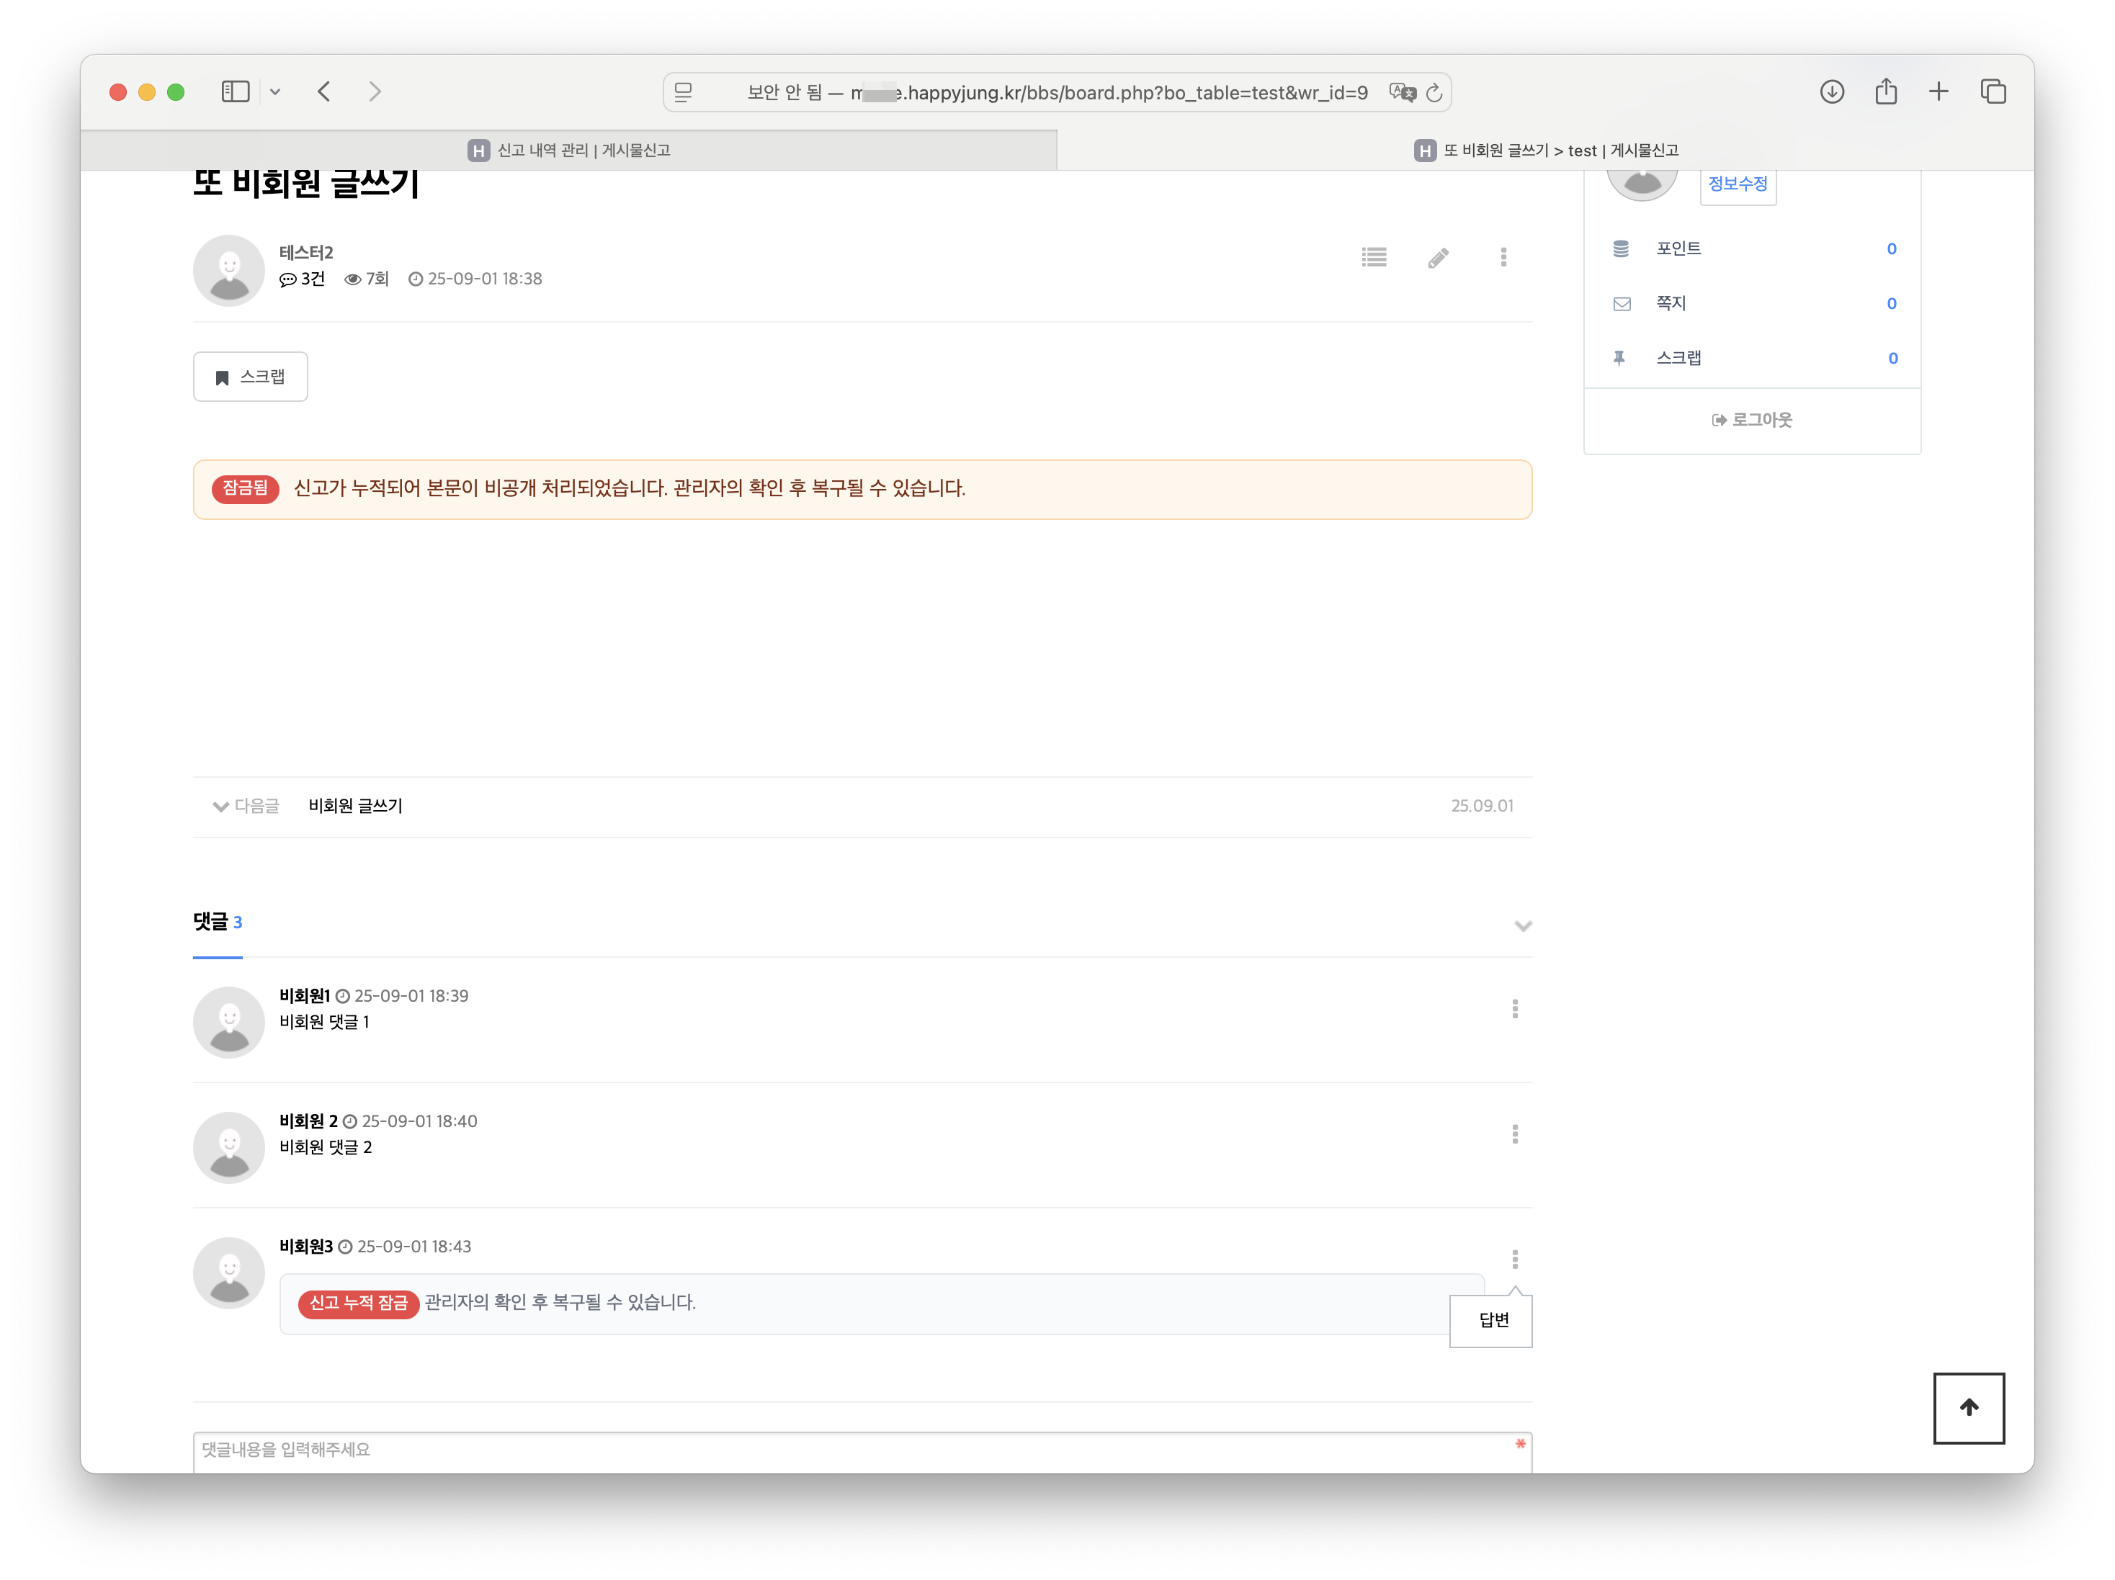Viewport: 2115px width, 1580px height.
Task: Click the 비회원1 commenter avatar
Action: coord(228,1023)
